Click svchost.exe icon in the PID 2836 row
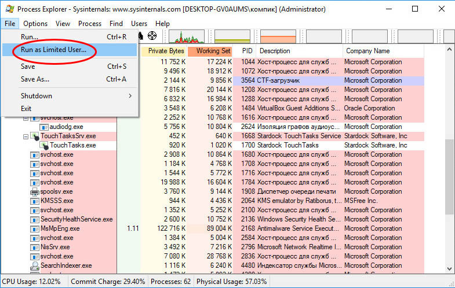 [x=35, y=256]
